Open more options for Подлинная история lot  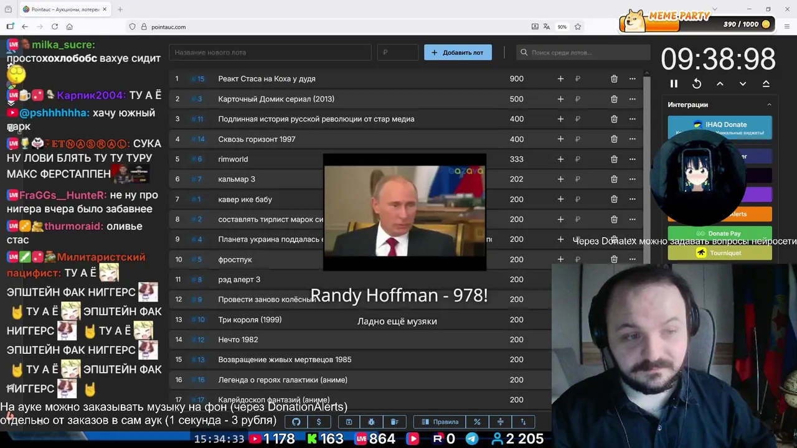(632, 119)
